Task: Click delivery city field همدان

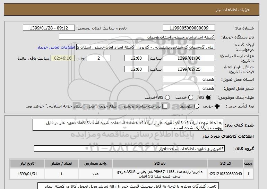Action: tap(189, 88)
